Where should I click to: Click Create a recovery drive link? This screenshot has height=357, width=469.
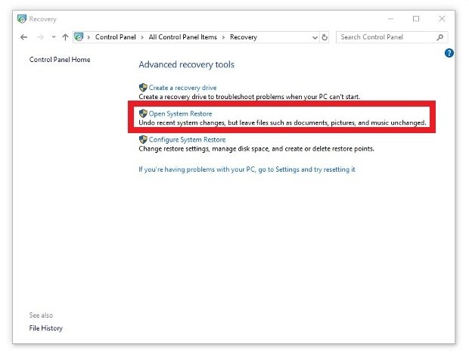click(182, 88)
